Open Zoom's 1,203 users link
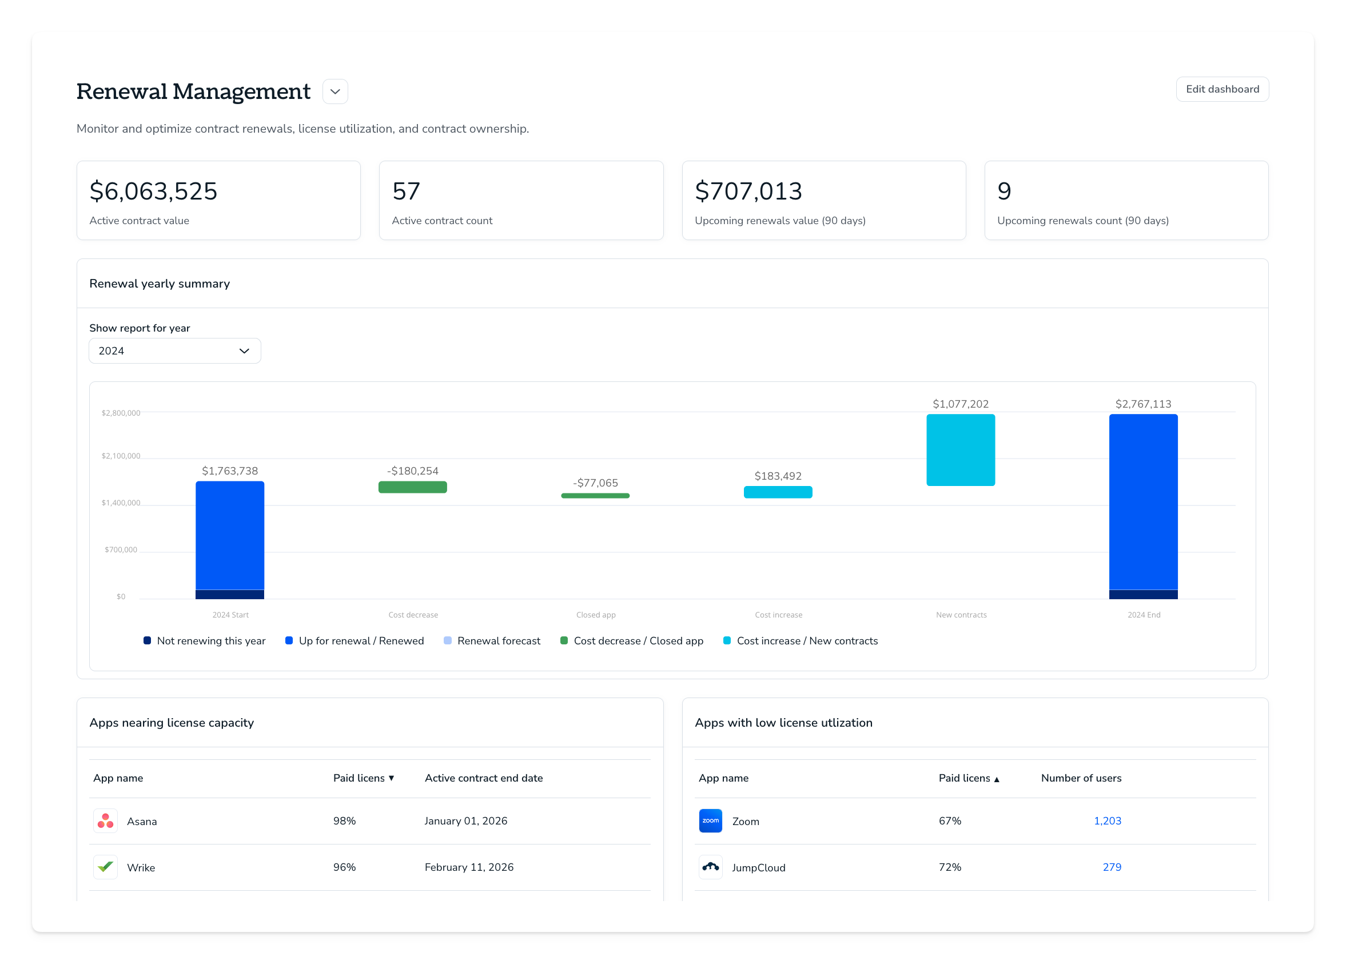 coord(1107,821)
